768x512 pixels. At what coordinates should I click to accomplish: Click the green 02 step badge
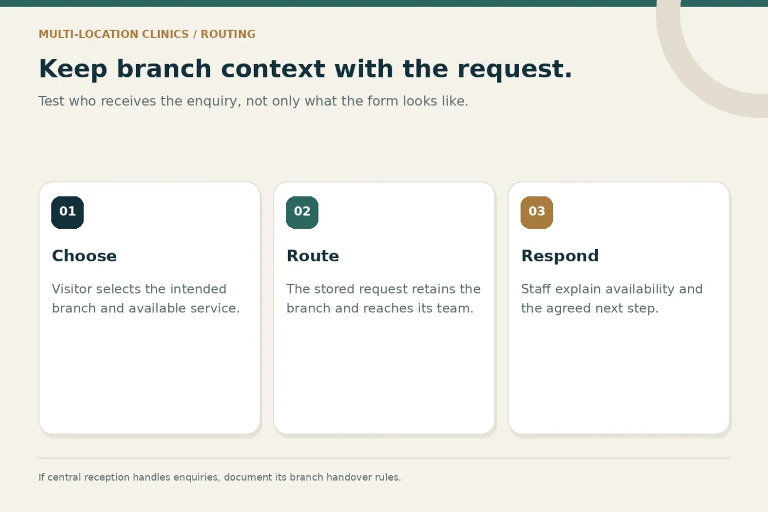click(302, 212)
